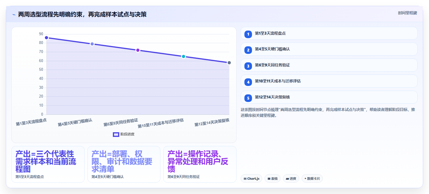Click x-axis label 第6至9天同任务验证

pyautogui.click(x=121, y=123)
